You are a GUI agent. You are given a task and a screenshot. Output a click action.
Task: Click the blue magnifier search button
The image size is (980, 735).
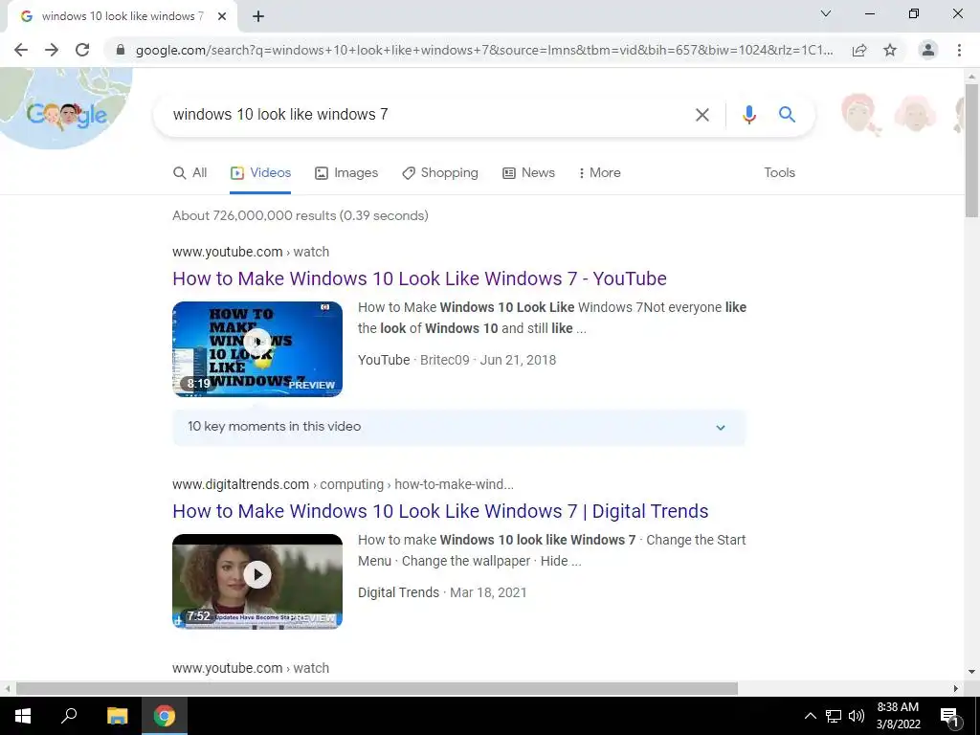[787, 115]
